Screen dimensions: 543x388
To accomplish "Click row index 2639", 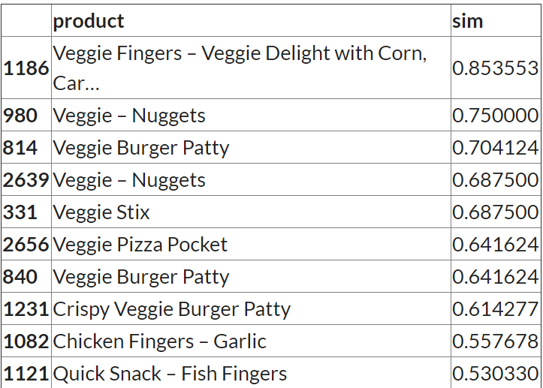I will 26,180.
